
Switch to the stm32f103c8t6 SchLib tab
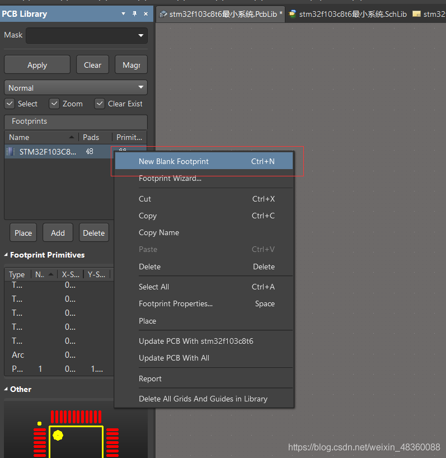pos(348,14)
